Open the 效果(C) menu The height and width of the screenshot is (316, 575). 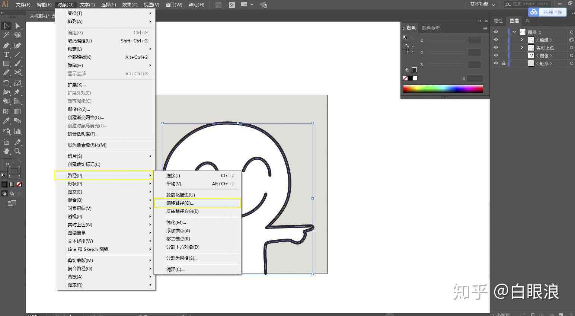130,5
